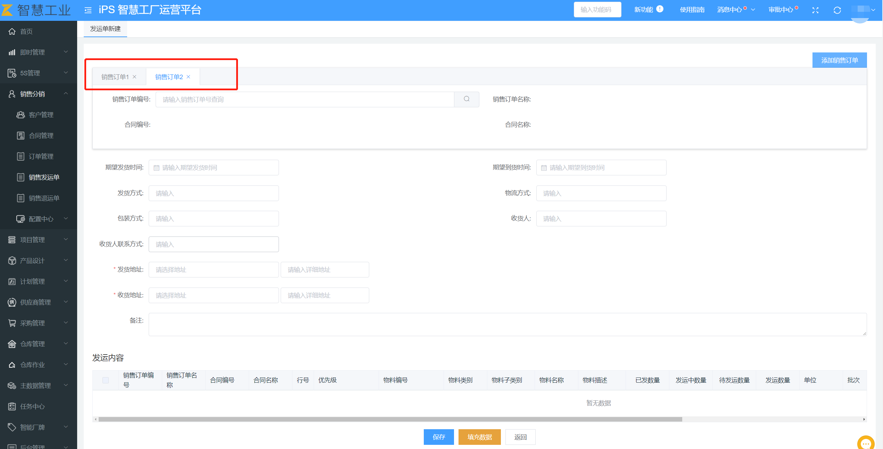Viewport: 883px width, 449px height.
Task: Collapse the sidebar with the menu fold icon
Action: pyautogui.click(x=88, y=10)
